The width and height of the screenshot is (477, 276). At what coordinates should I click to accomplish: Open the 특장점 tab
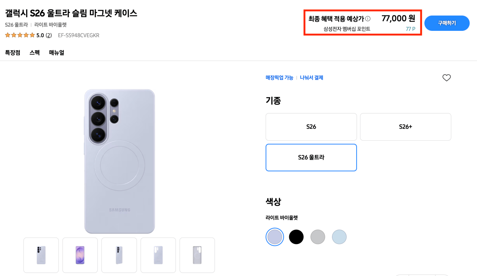click(x=13, y=52)
